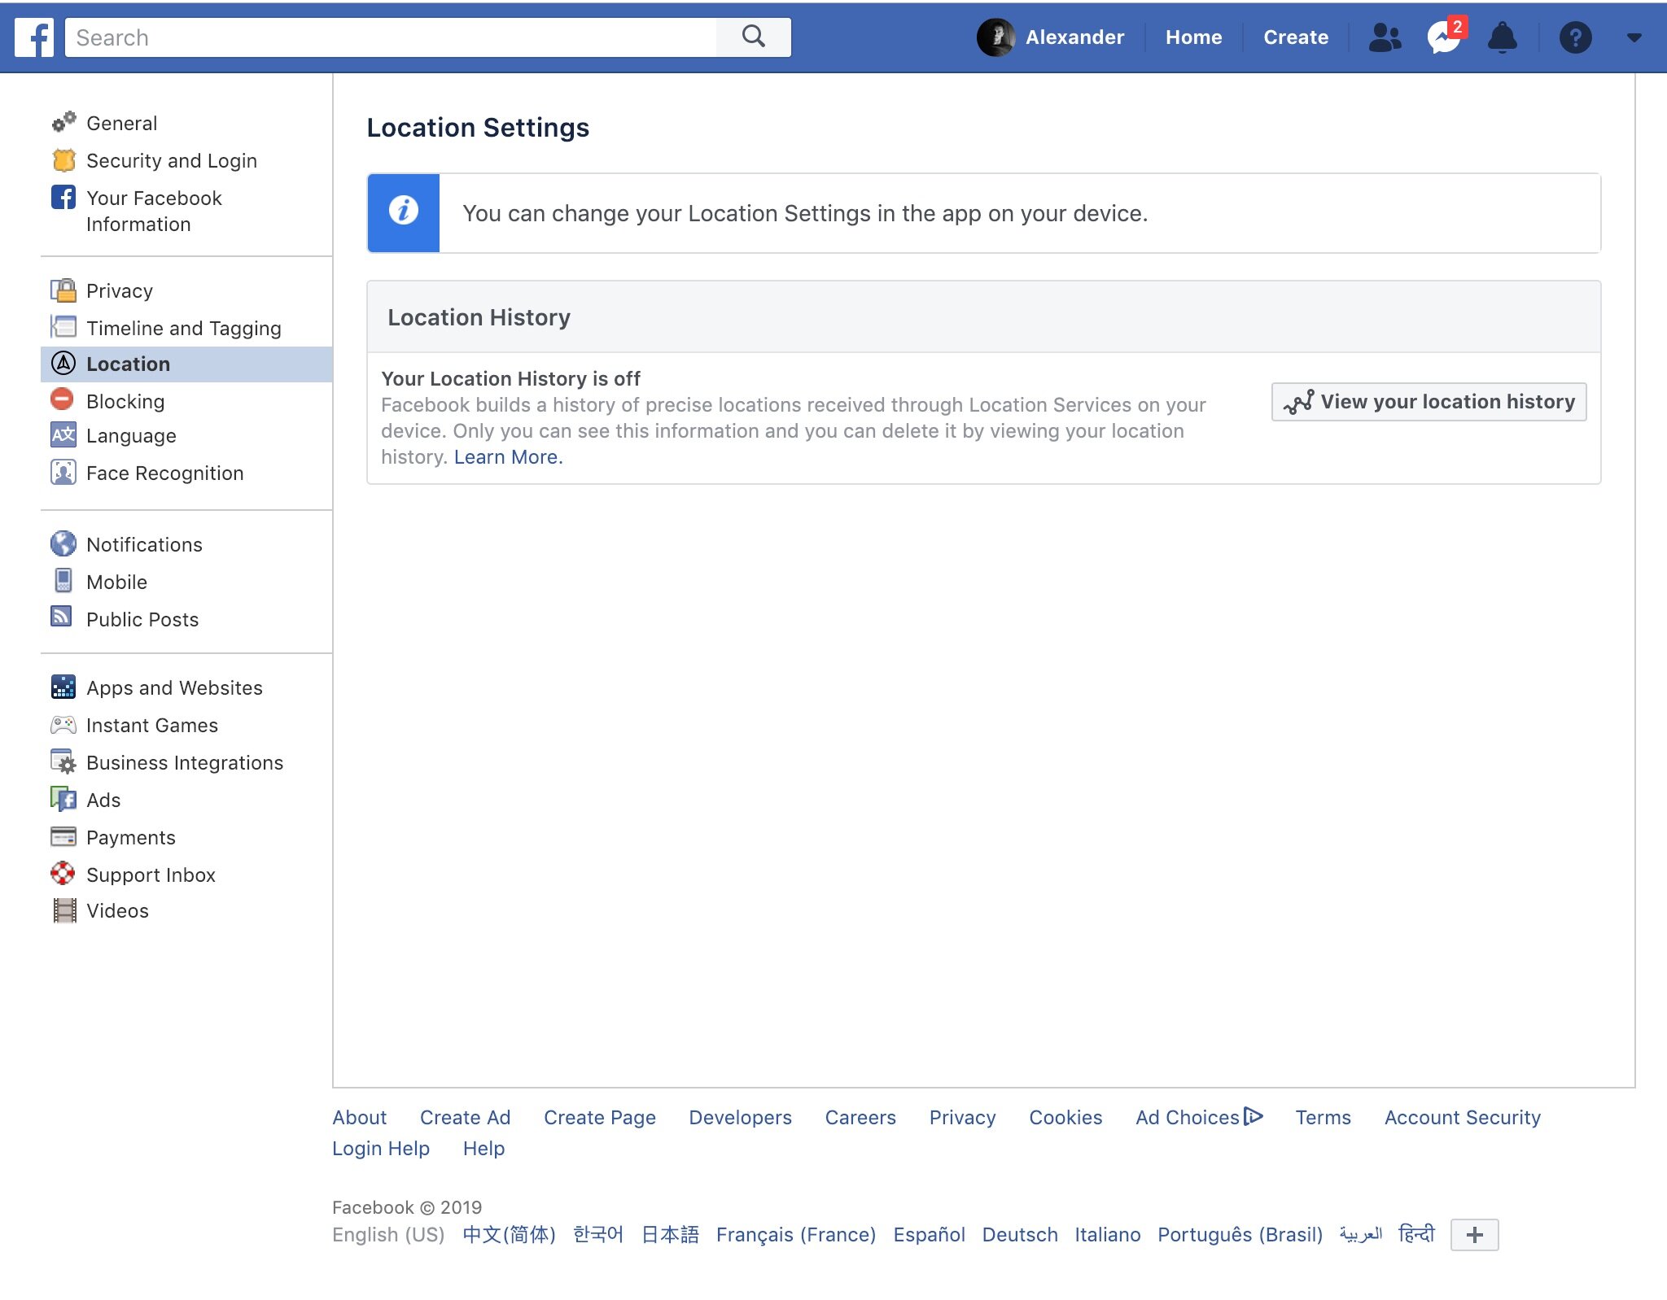Click the Quick Help question icon
This screenshot has width=1667, height=1300.
pos(1575,37)
